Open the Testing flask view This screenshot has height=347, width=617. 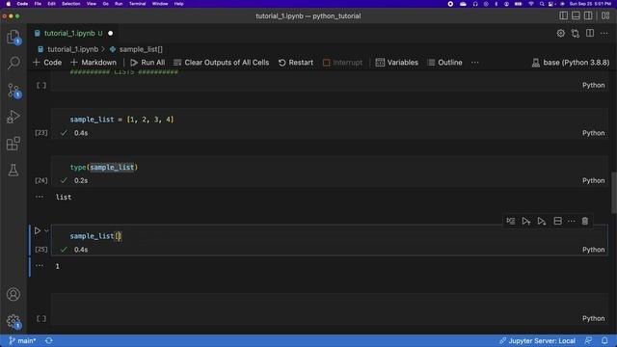point(13,171)
